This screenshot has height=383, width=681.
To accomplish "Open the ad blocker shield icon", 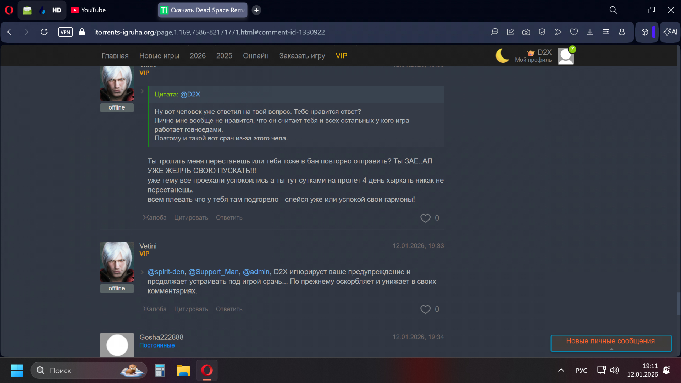I will click(542, 32).
